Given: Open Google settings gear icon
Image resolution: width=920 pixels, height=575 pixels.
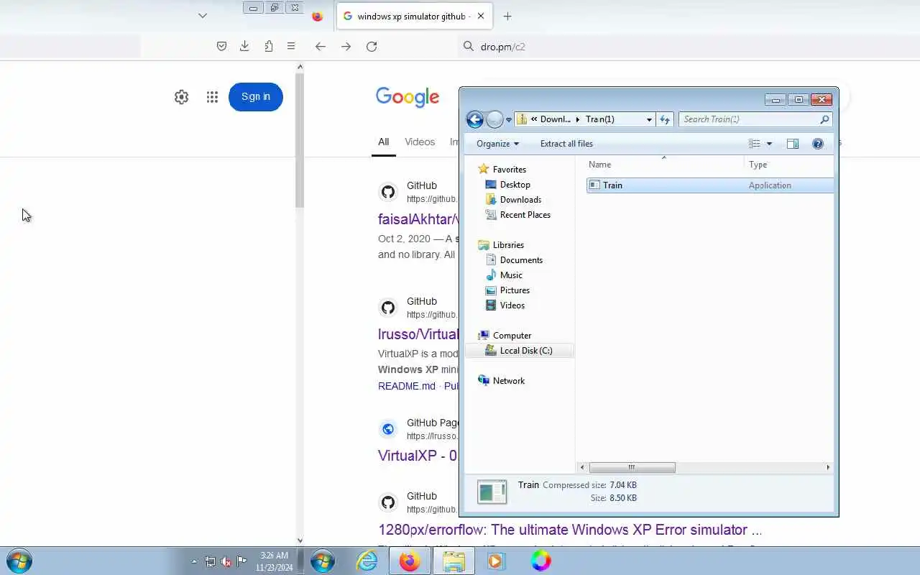Looking at the screenshot, I should (182, 97).
